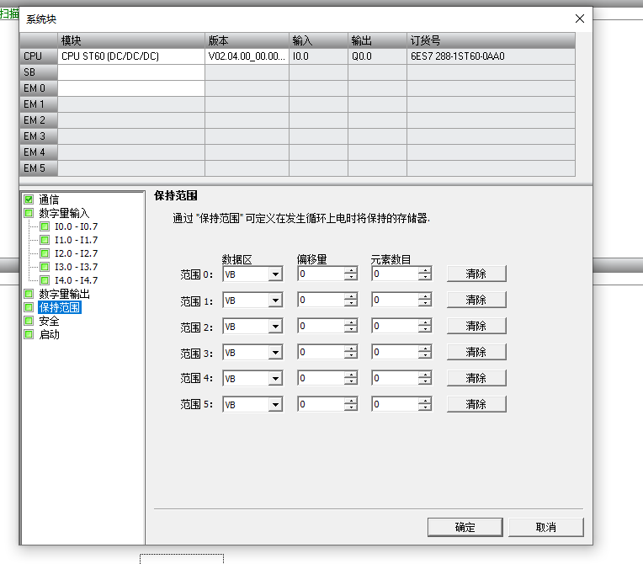643x564 pixels.
Task: Open 范围 3 data area dropdown
Action: coord(275,353)
